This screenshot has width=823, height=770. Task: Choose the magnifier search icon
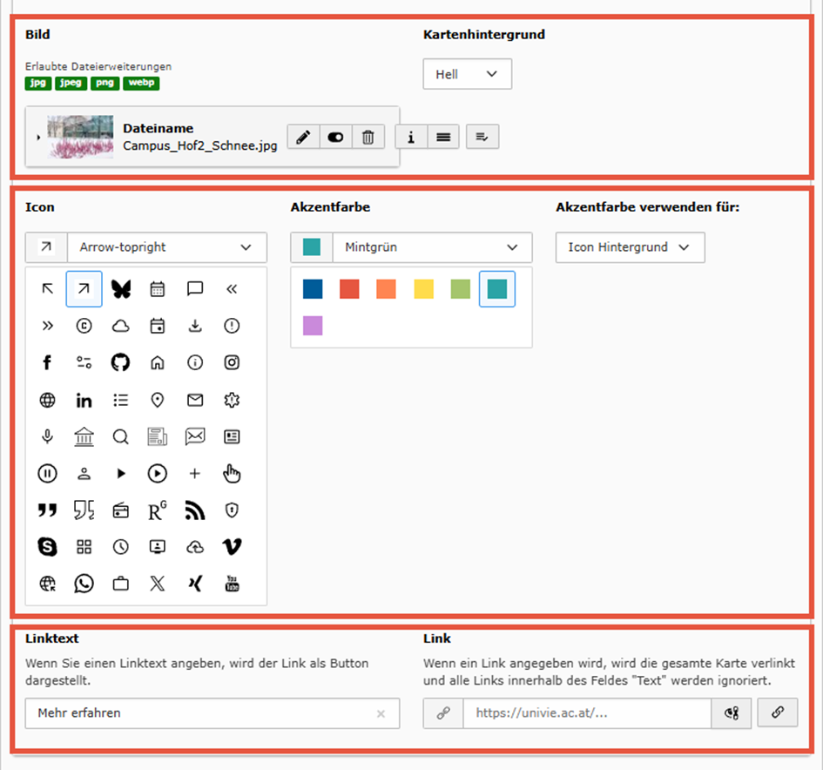tap(121, 436)
